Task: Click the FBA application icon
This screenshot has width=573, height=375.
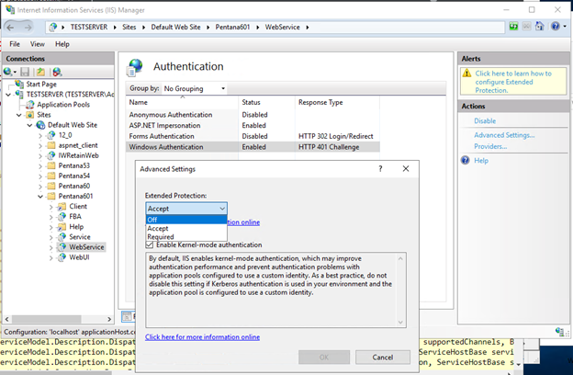Action: [x=62, y=217]
